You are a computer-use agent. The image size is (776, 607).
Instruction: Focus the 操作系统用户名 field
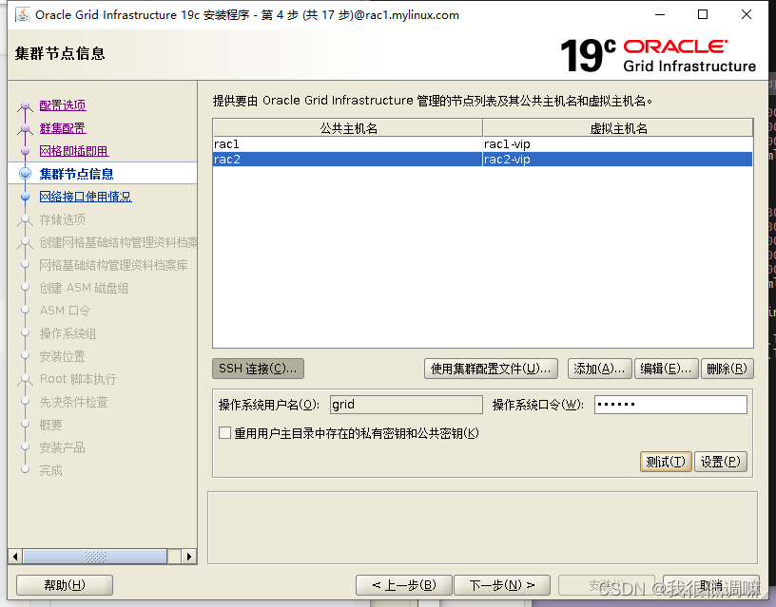click(406, 405)
